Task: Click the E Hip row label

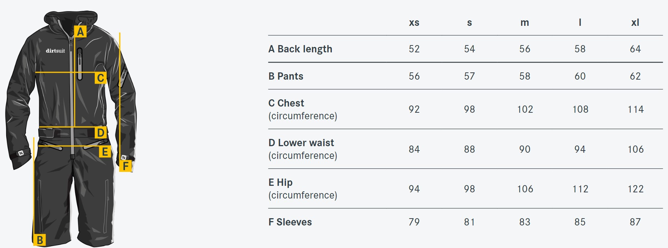Action: 280,183
